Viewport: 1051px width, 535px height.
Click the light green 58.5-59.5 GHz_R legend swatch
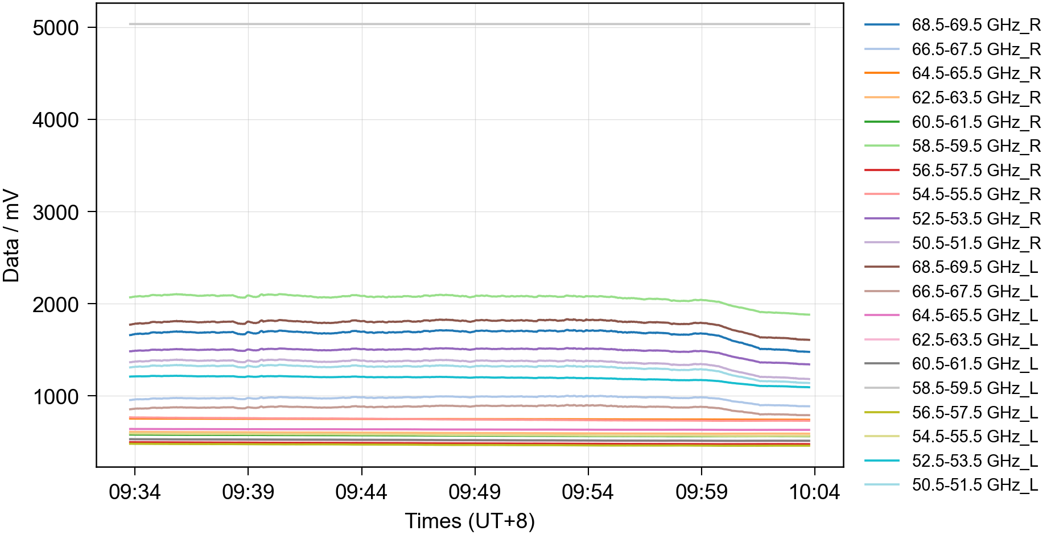[x=881, y=146]
